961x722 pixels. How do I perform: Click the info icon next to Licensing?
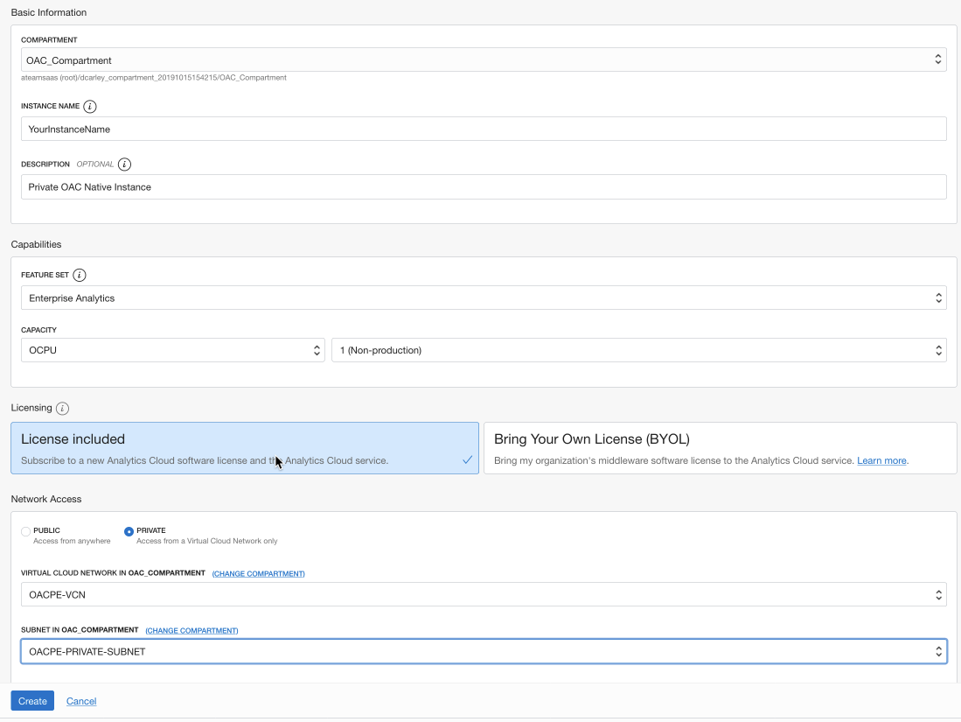coord(62,408)
